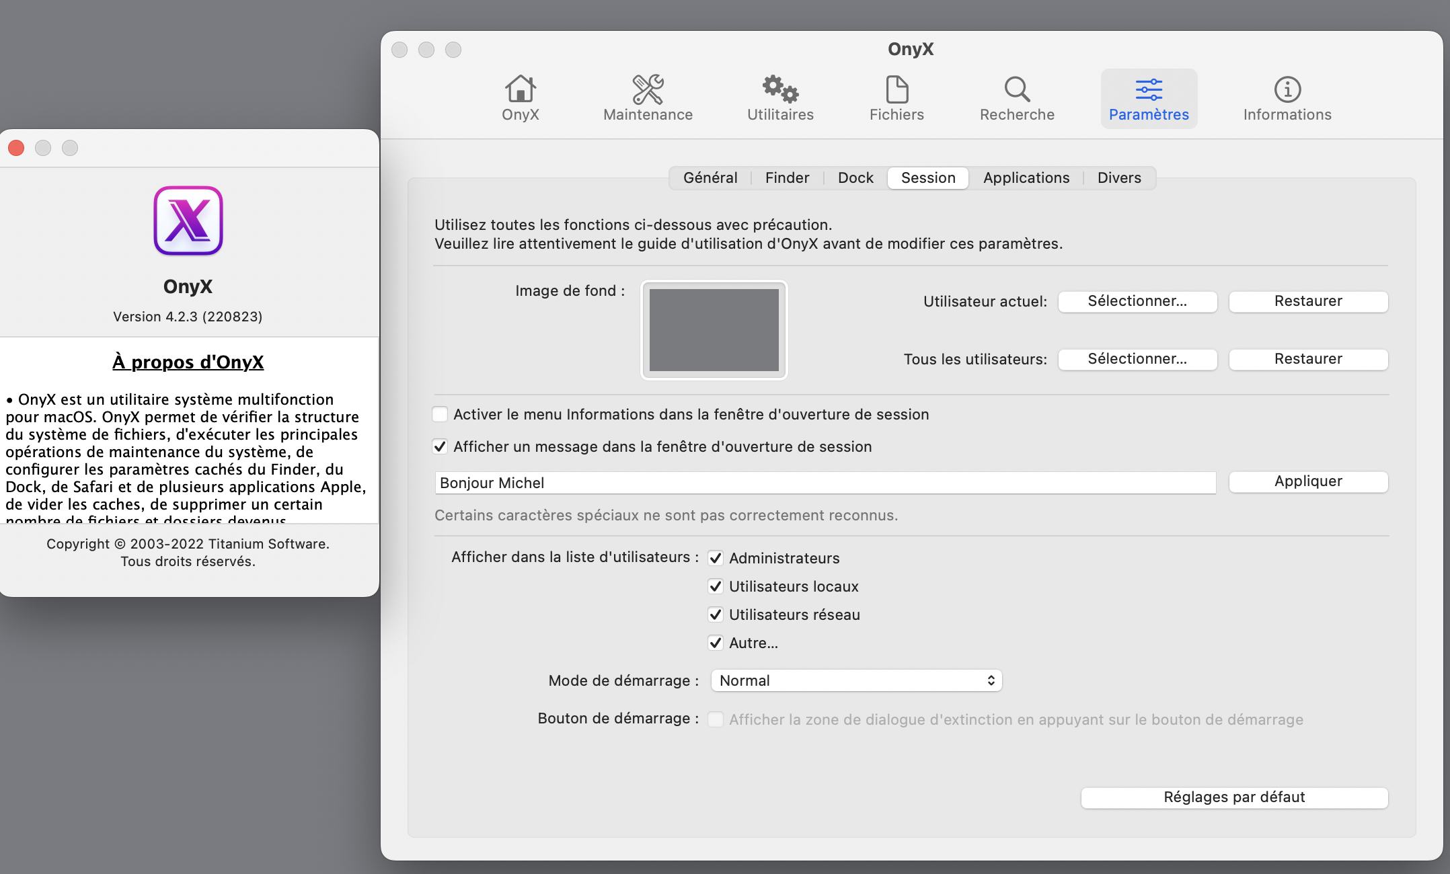Enable the Informations menu in login window checkbox
This screenshot has width=1450, height=874.
pyautogui.click(x=441, y=415)
